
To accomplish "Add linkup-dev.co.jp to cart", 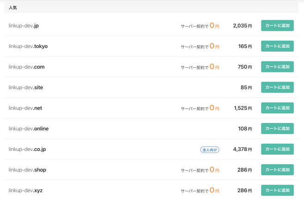I will pyautogui.click(x=277, y=149).
